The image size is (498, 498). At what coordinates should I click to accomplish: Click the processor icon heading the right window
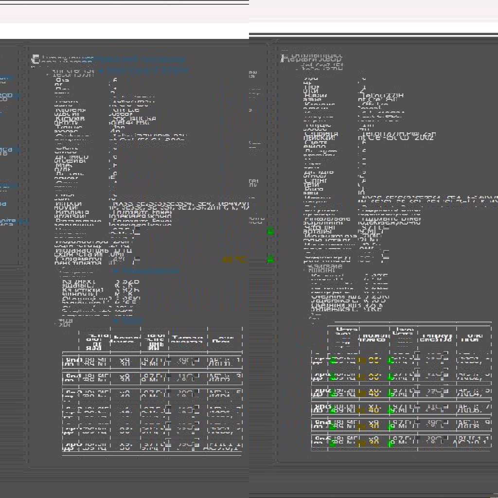(284, 58)
